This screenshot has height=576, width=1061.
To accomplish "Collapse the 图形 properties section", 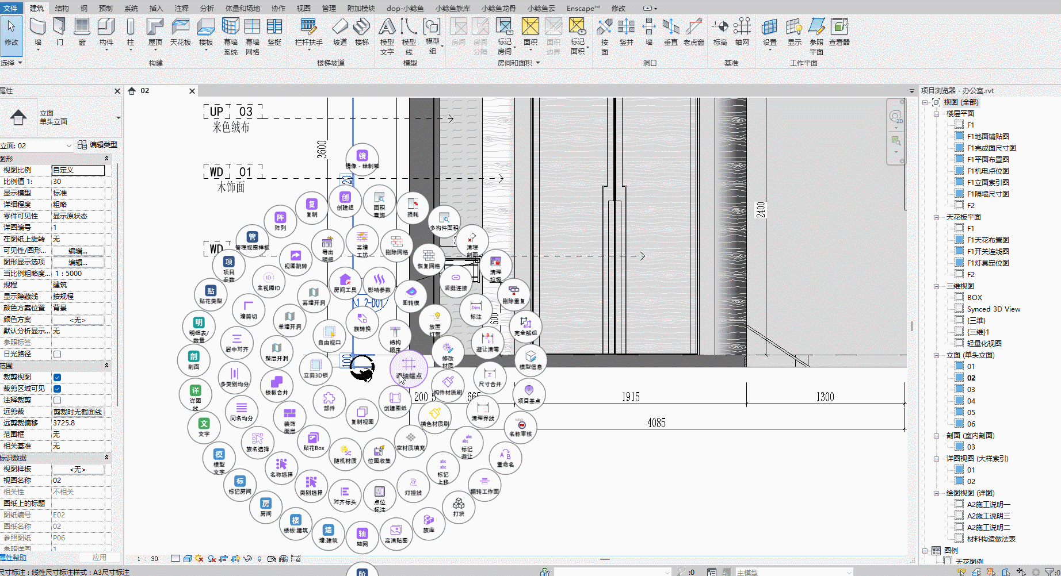I will [106, 159].
